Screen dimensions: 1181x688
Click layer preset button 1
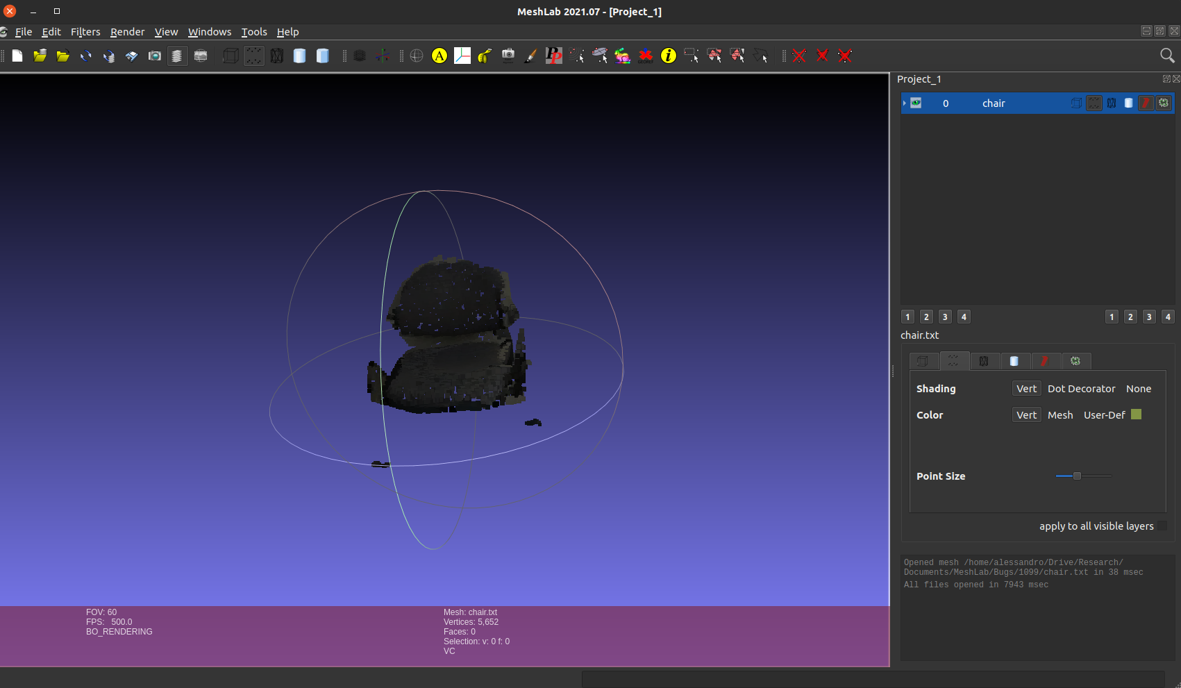click(907, 317)
